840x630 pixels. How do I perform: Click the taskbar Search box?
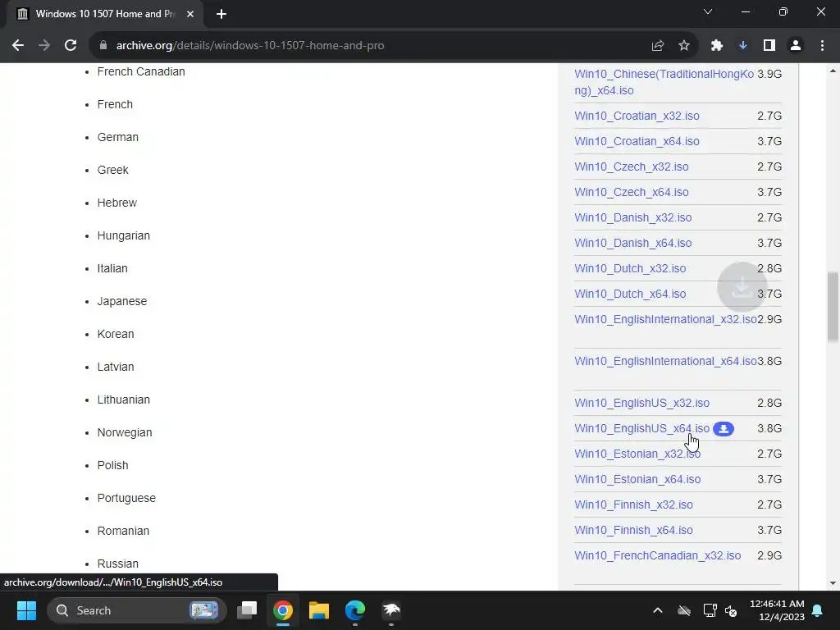point(137,610)
